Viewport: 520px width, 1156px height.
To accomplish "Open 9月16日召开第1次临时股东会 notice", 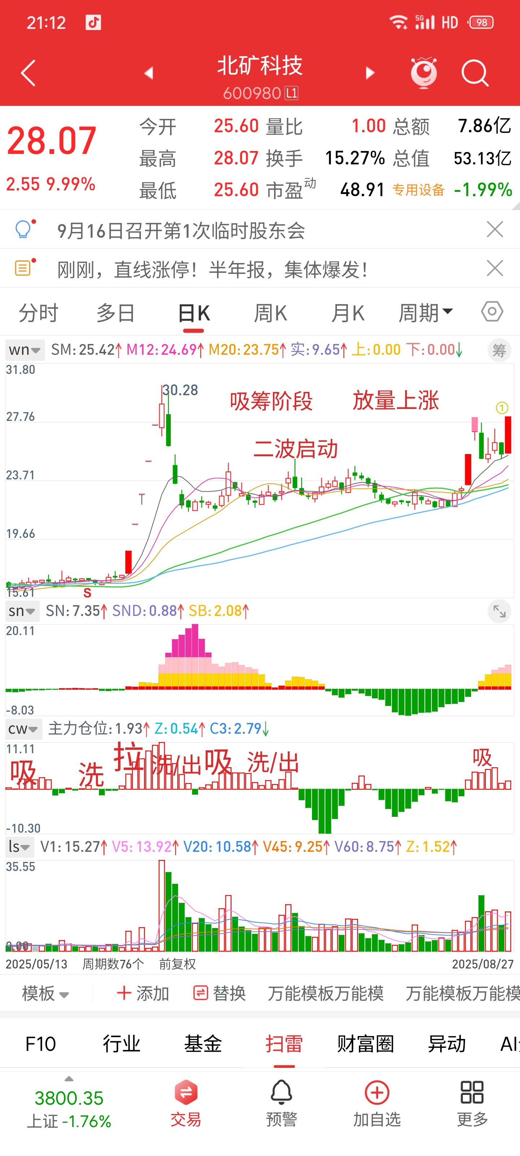I will click(181, 231).
